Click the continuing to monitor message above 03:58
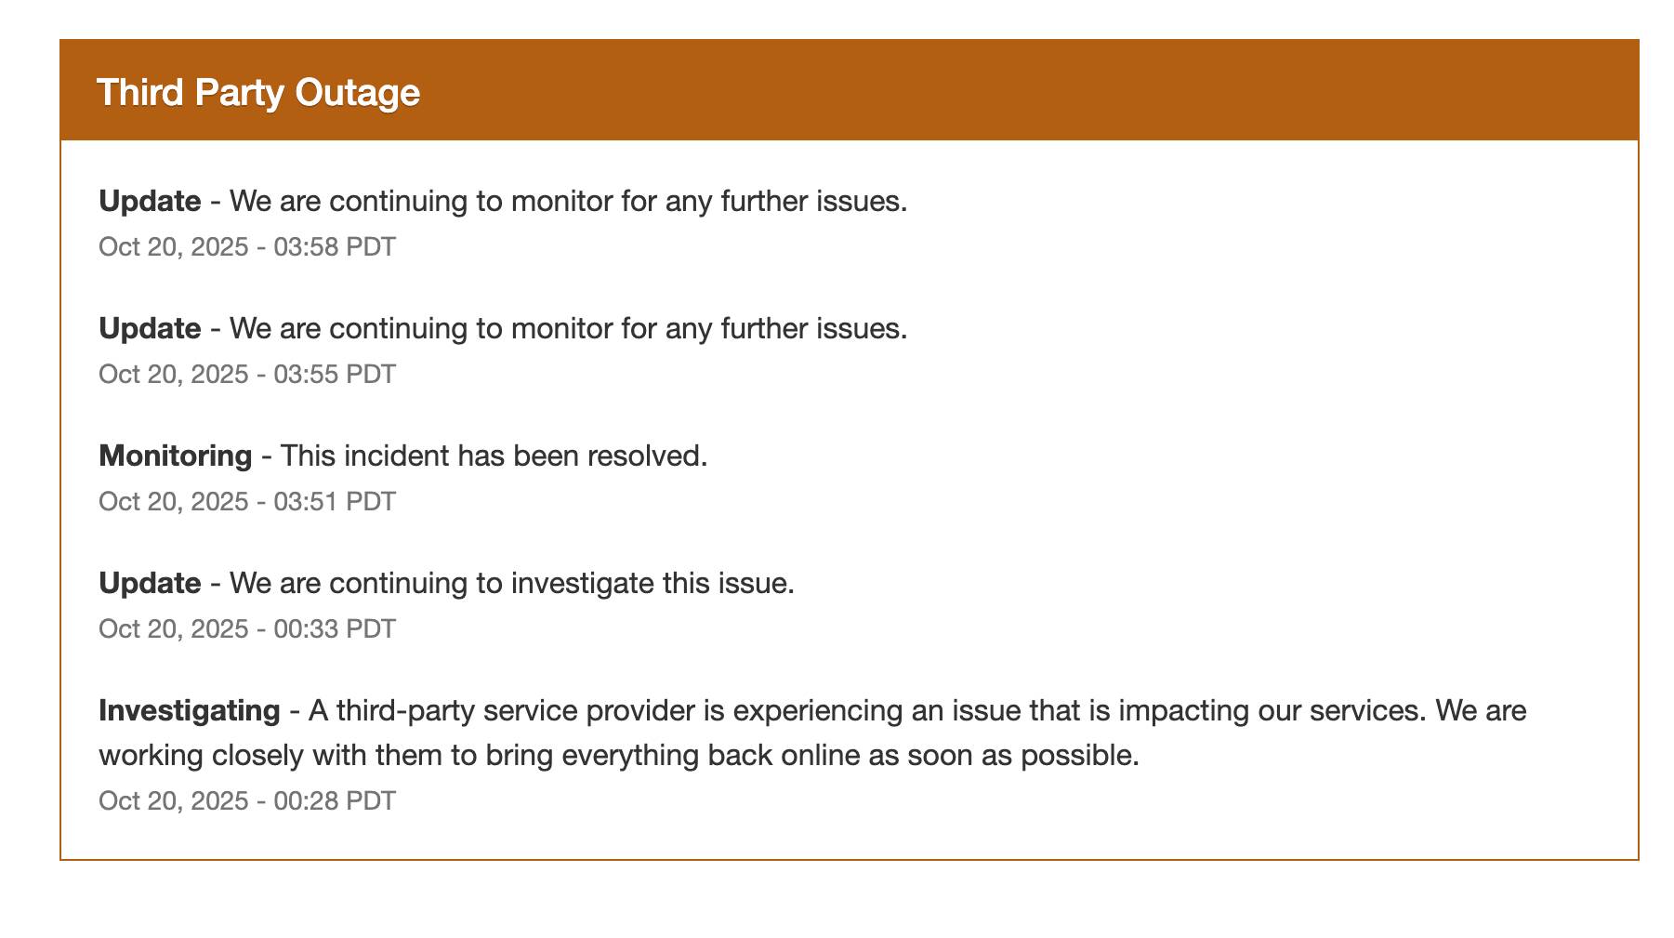This screenshot has height=938, width=1674. (x=567, y=201)
